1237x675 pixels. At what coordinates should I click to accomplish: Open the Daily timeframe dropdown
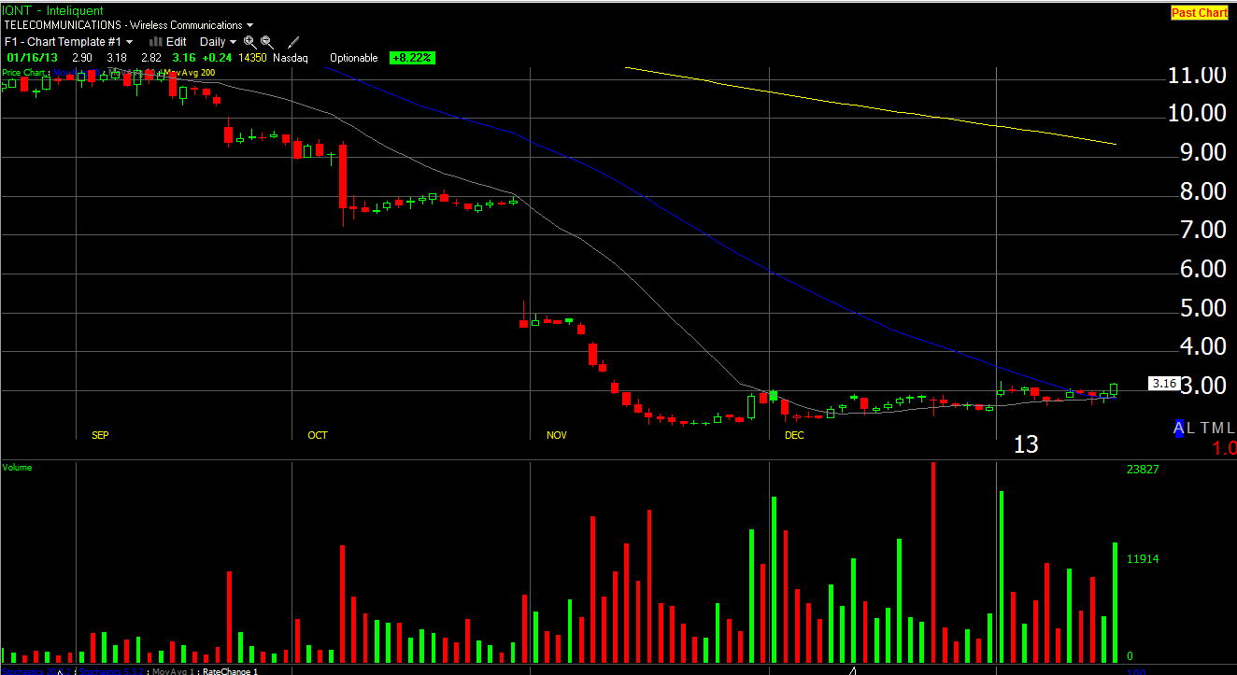coord(219,42)
